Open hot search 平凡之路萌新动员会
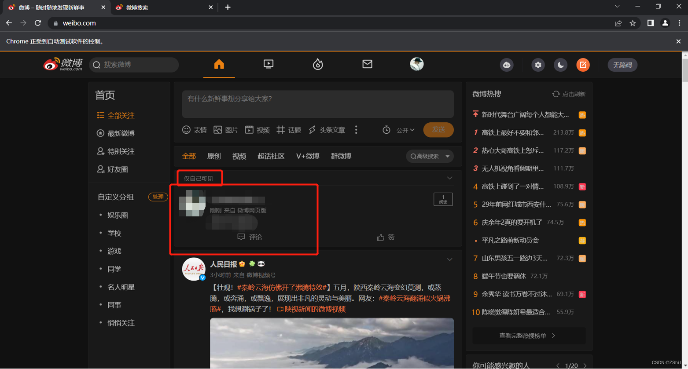Image resolution: width=688 pixels, height=369 pixels. (x=510, y=241)
